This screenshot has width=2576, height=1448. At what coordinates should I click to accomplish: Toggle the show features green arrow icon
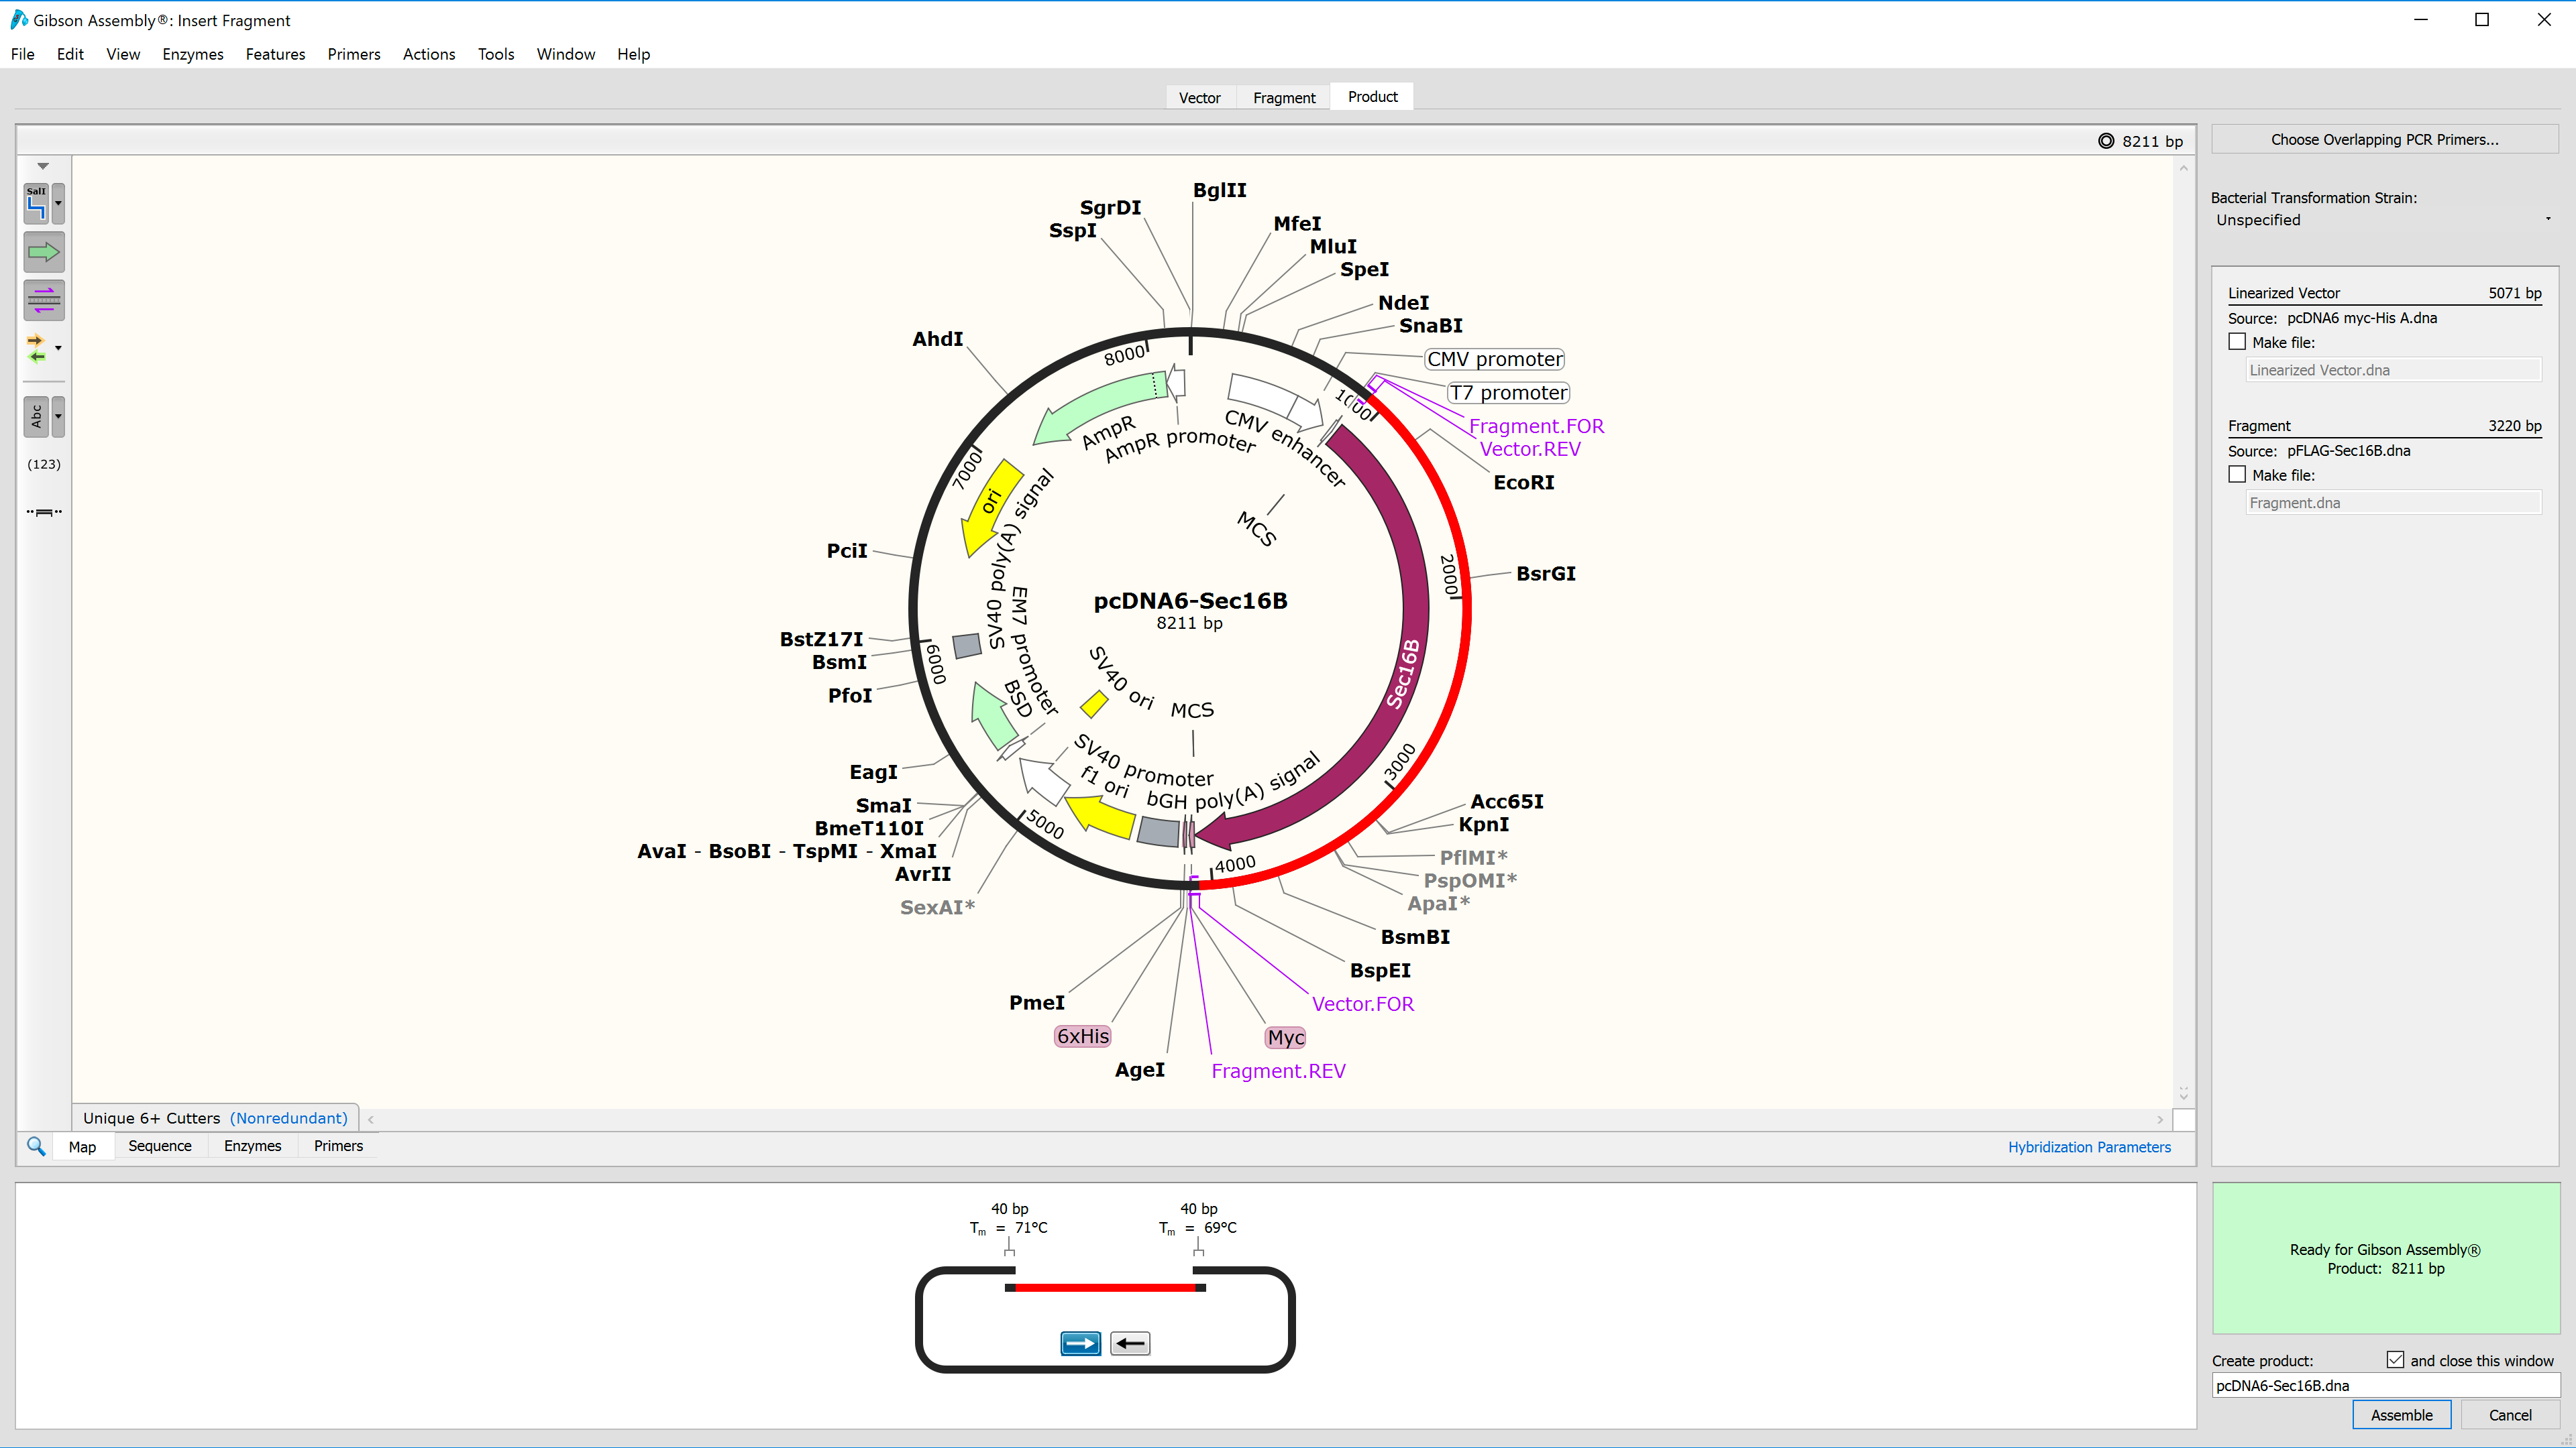(43, 252)
